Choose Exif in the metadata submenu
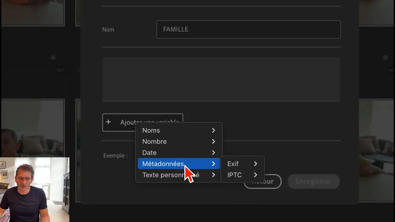395x222 pixels. (x=233, y=164)
